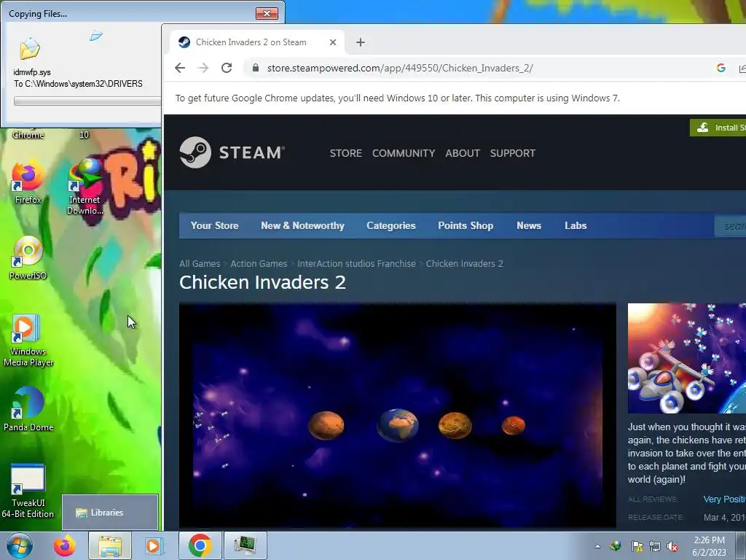Screen dimensions: 746x560
Task: Open Windows Media Player from taskbar
Action: 153,546
